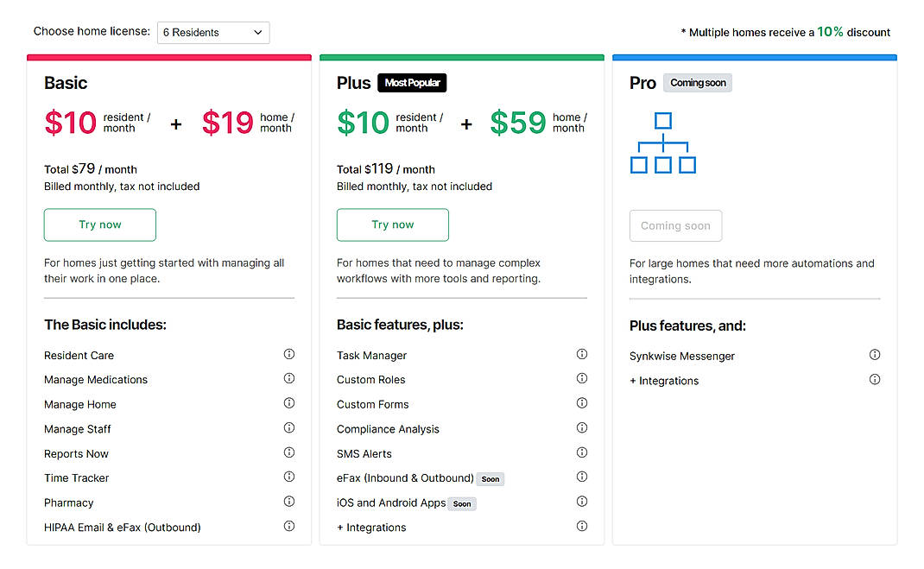Open the Integrations info icon in Pro column
Image resolution: width=924 pixels, height=569 pixels.
click(875, 379)
